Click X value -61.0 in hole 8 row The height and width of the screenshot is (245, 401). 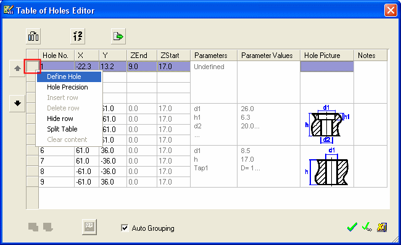point(87,172)
